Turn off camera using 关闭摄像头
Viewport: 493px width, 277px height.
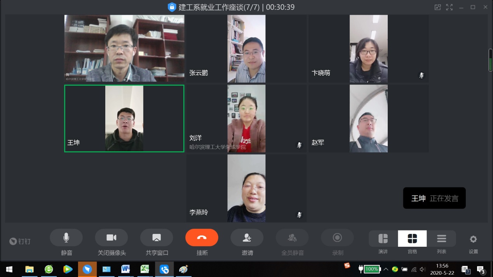coord(111,237)
